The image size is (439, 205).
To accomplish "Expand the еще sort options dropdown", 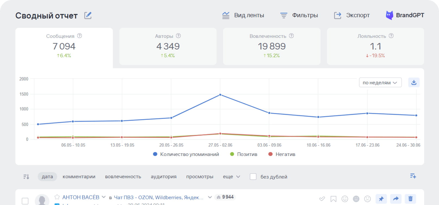I will pos(232,177).
